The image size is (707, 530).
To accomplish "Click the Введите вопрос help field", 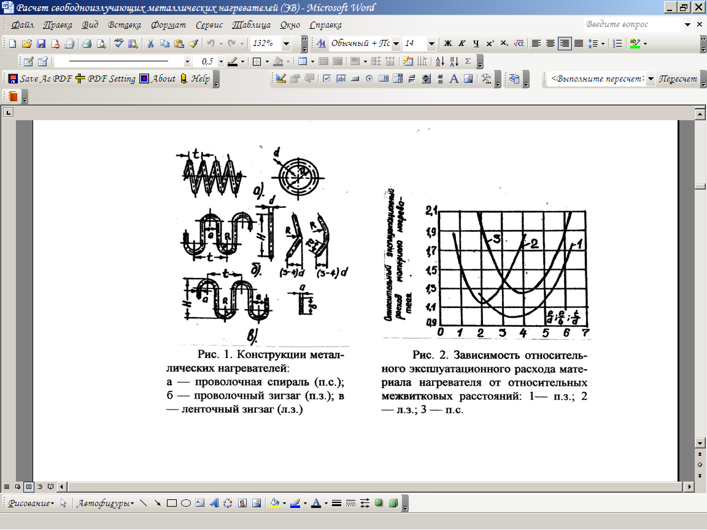I will pos(633,25).
